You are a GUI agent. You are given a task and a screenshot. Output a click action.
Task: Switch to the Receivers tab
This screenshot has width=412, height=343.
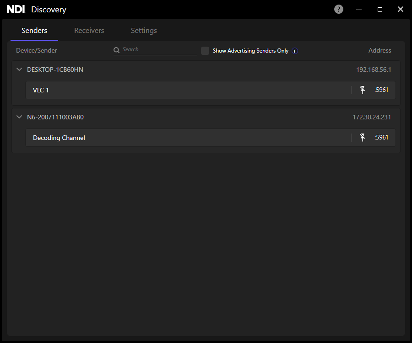coord(89,31)
